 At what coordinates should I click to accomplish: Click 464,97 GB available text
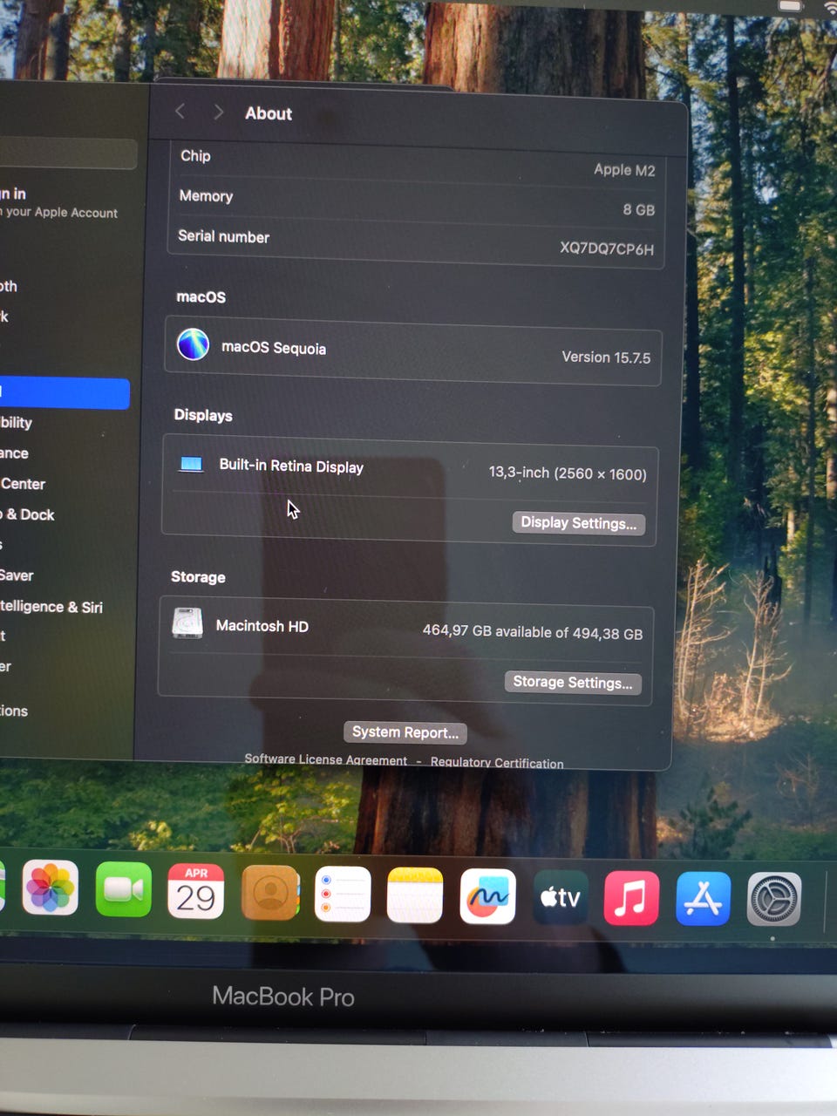coord(533,632)
